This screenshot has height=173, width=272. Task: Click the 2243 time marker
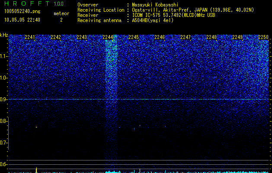pos(82,37)
